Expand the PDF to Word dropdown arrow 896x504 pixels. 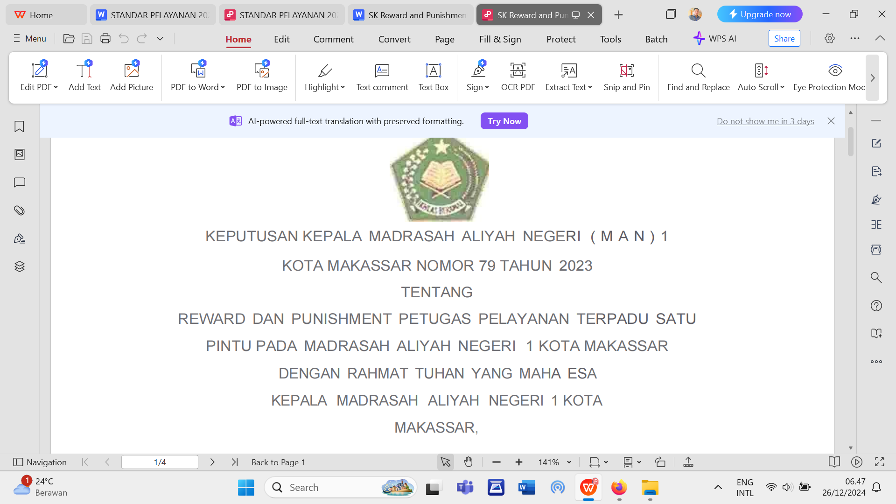coord(223,87)
